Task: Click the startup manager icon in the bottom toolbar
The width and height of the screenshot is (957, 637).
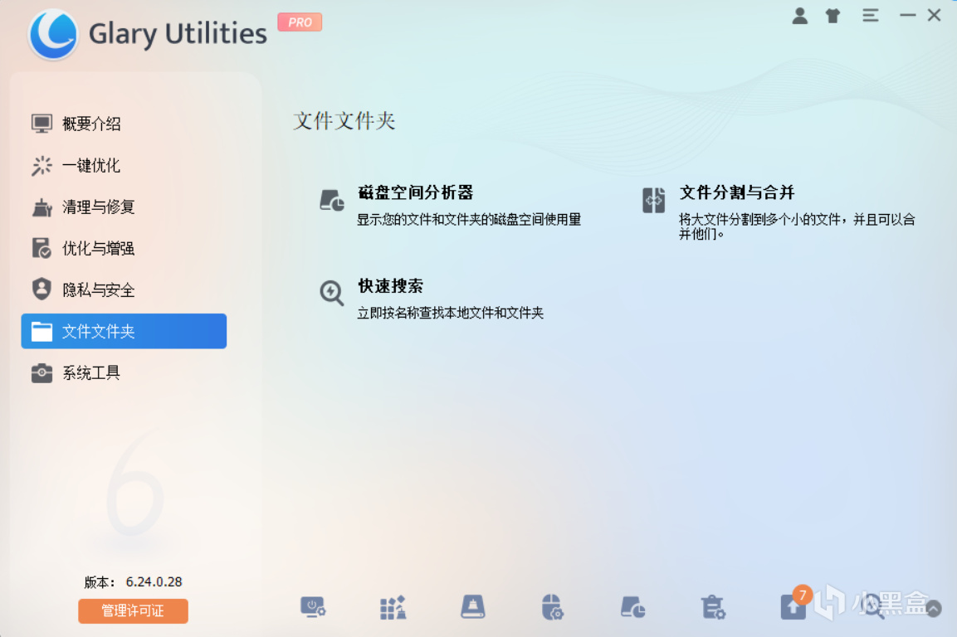Action: [x=313, y=608]
